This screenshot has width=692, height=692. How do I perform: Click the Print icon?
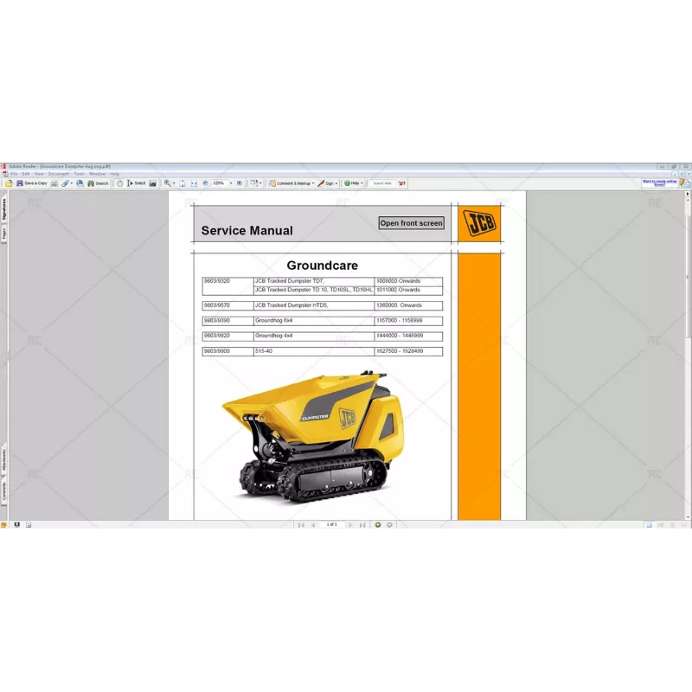tap(54, 183)
